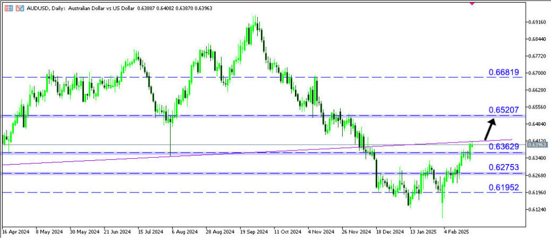Click the 16 Apr 2024 date on time axis
The width and height of the screenshot is (551, 249).
click(17, 232)
